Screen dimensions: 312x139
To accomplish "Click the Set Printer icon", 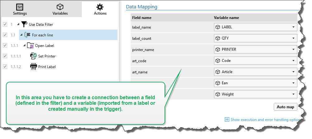I will (33, 56).
